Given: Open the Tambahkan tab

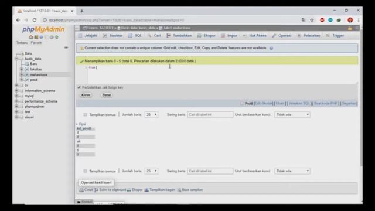Looking at the screenshot, I should click(179, 35).
